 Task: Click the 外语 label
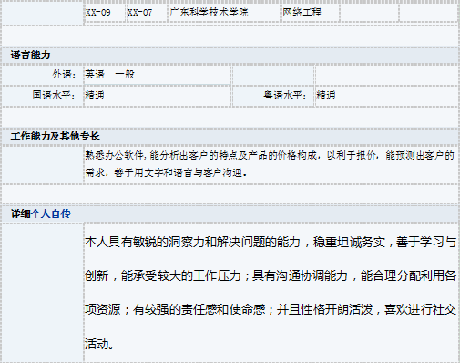tap(64, 74)
